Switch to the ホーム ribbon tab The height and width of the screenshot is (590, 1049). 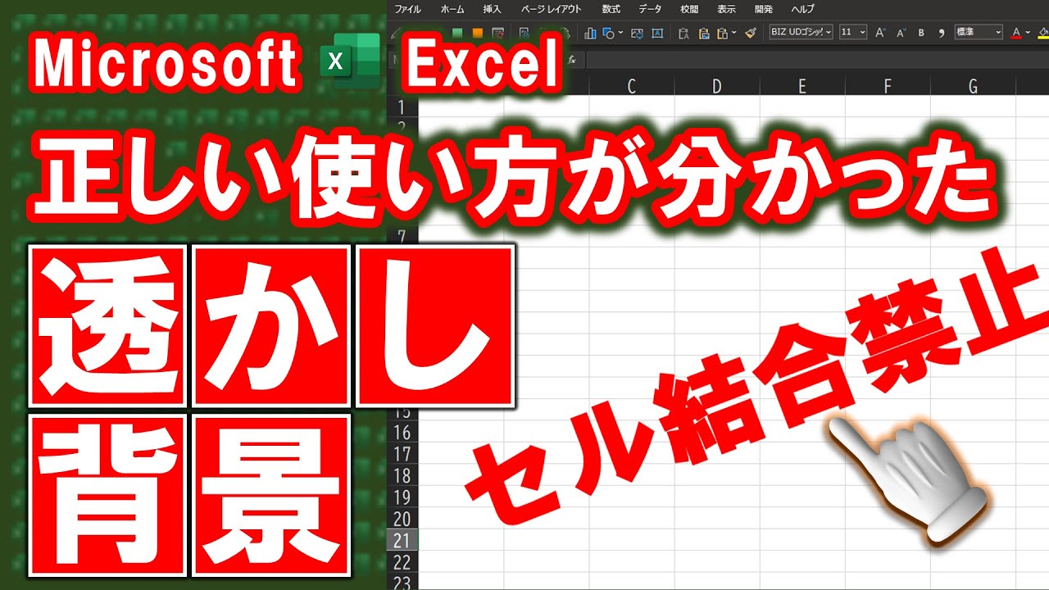452,9
